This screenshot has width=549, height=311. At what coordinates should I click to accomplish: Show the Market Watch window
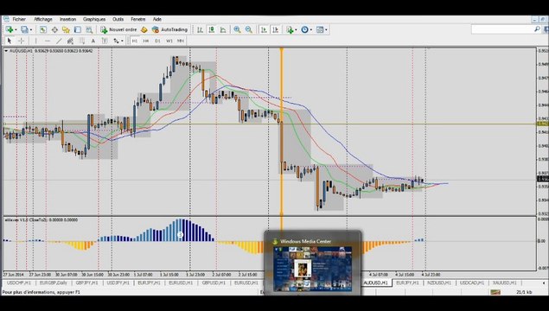(42, 29)
